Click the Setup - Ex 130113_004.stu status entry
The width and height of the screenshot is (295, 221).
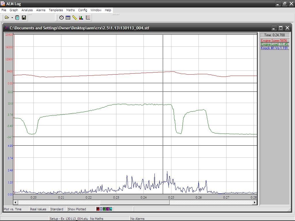(x=69, y=219)
